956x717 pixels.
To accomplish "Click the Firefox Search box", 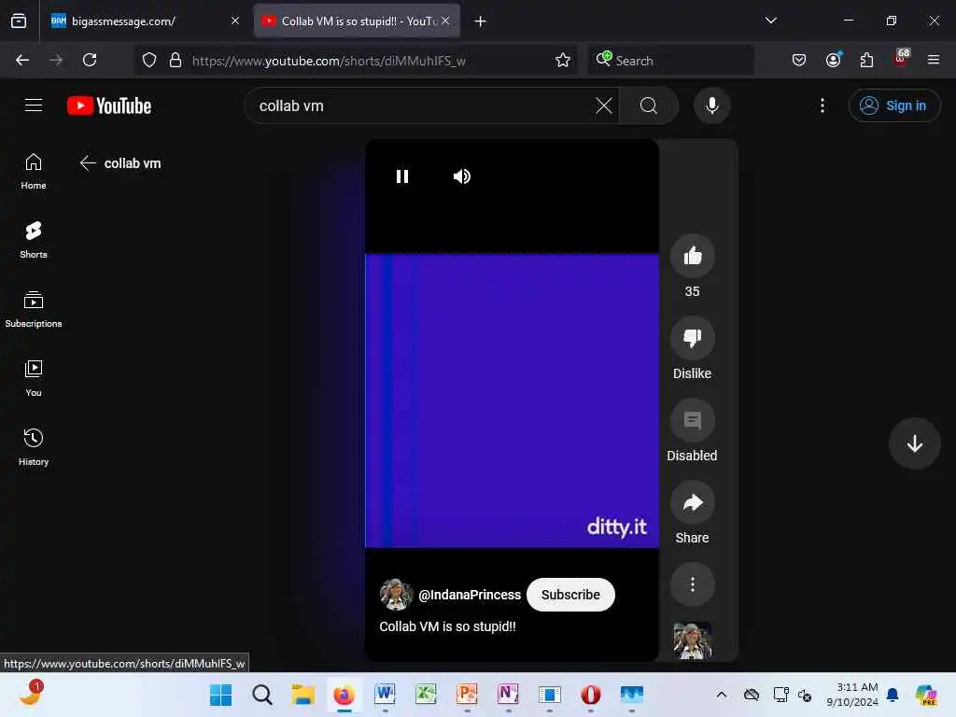I will 670,61.
